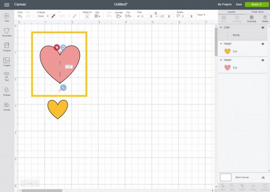Click the green Make It button
The width and height of the screenshot is (270, 192).
coord(256,4)
